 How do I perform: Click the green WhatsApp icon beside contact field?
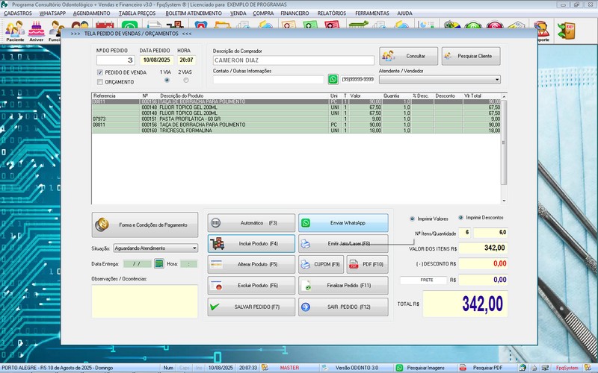[333, 79]
